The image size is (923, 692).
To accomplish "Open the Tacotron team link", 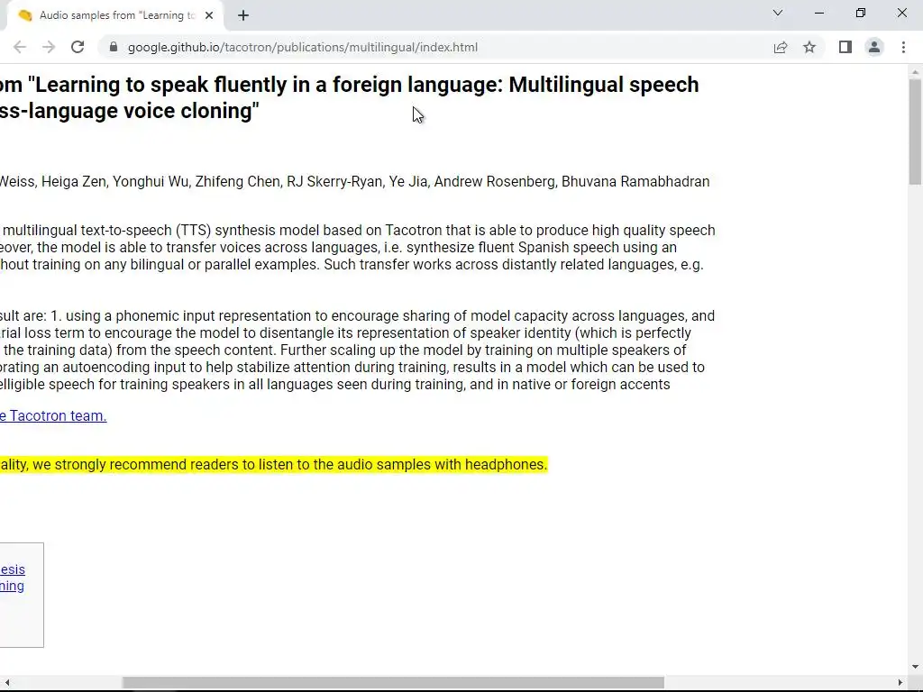I will (53, 416).
